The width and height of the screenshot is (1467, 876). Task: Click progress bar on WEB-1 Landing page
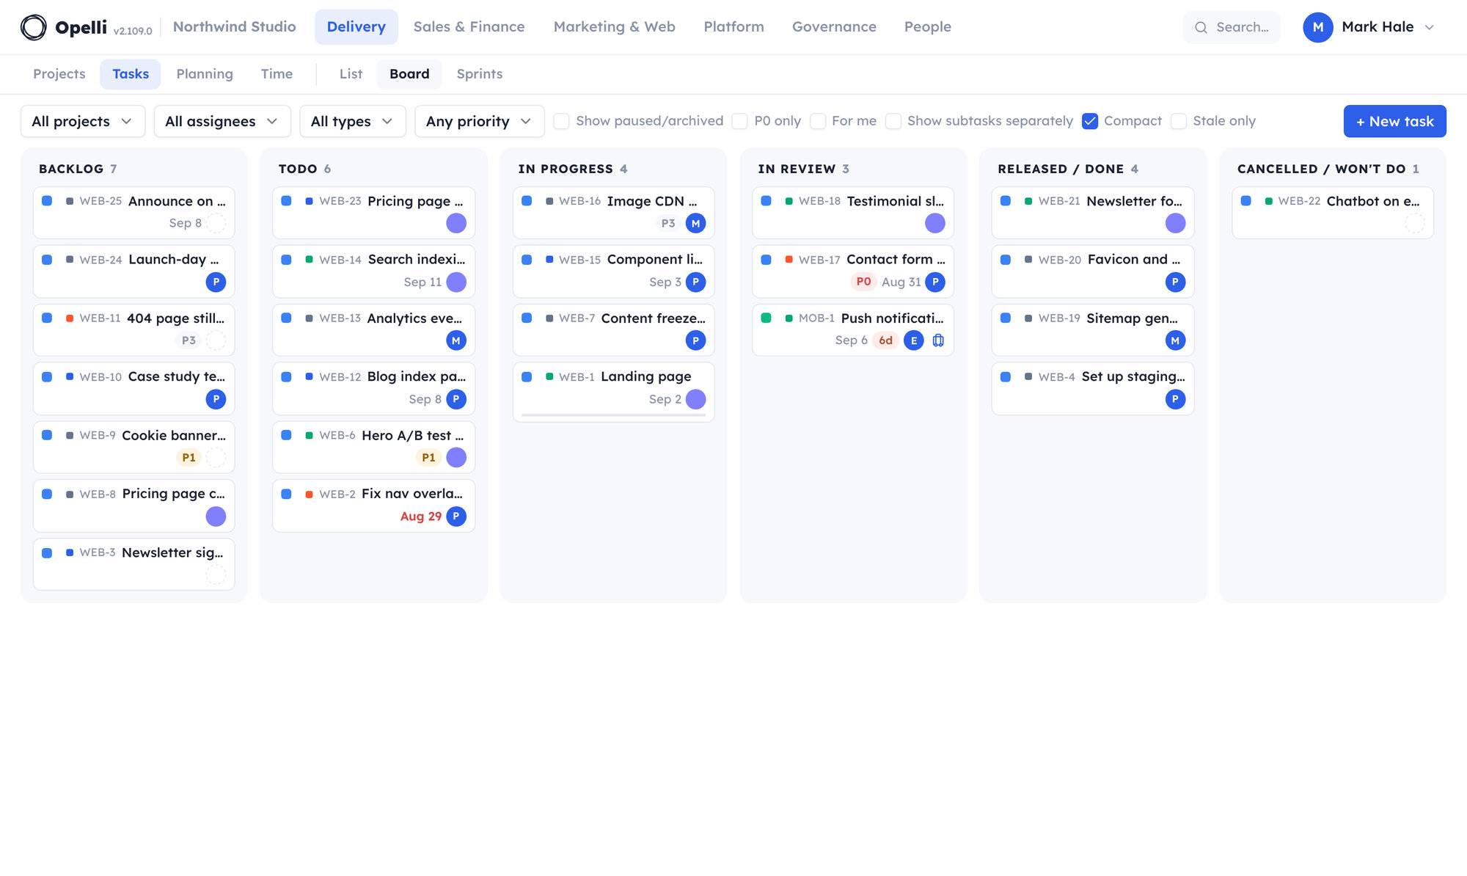coord(613,415)
